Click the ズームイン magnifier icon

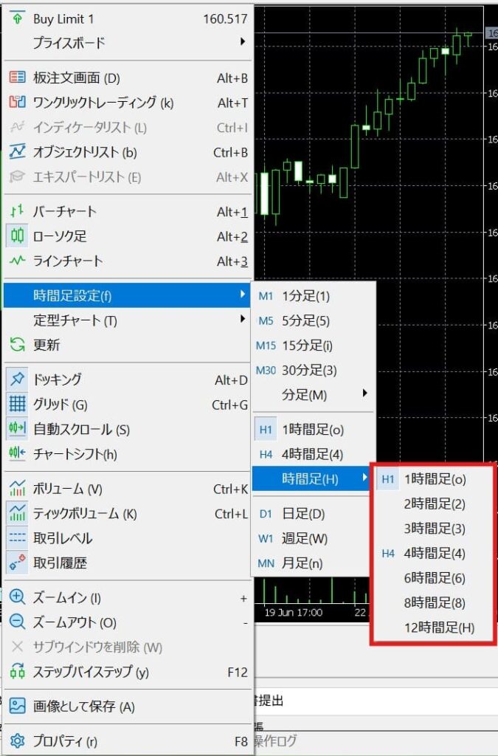[18, 597]
